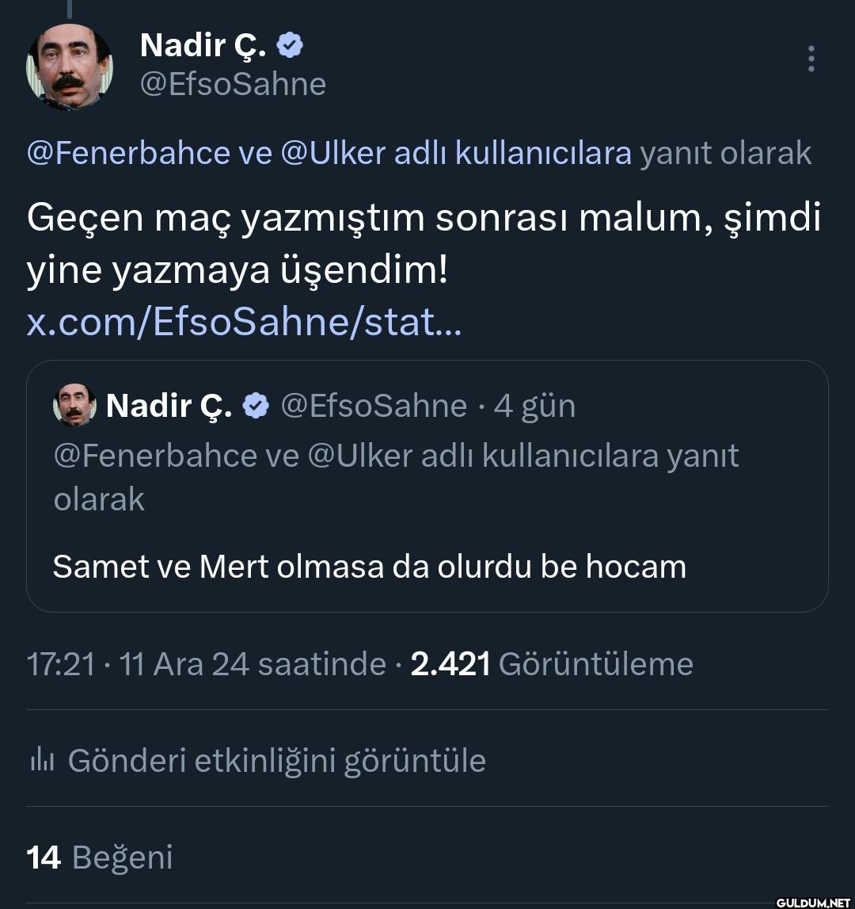Open the Nadir Ç. display name at top
The image size is (855, 909).
[203, 46]
